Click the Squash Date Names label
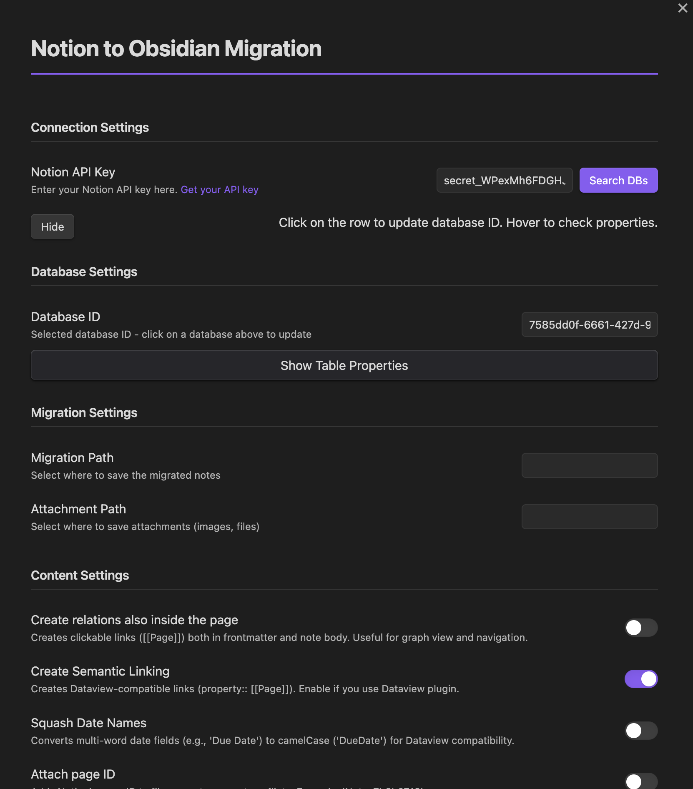 click(88, 723)
